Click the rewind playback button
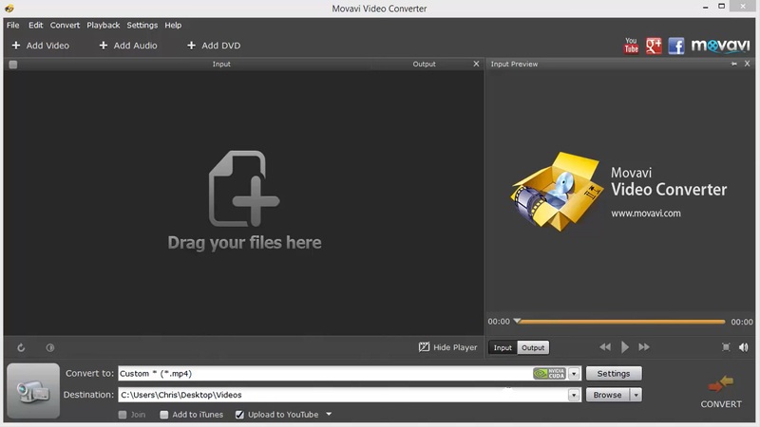This screenshot has width=760, height=427. (x=605, y=347)
